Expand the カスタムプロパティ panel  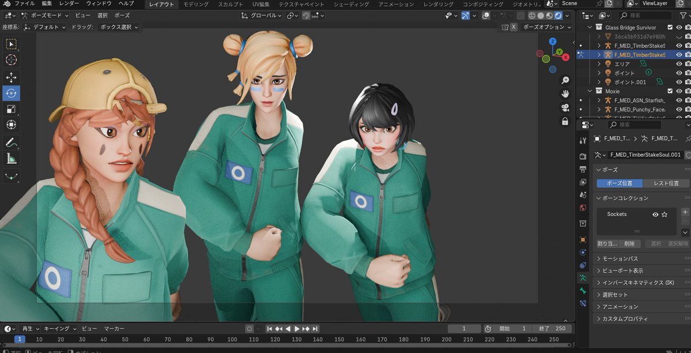(641, 318)
